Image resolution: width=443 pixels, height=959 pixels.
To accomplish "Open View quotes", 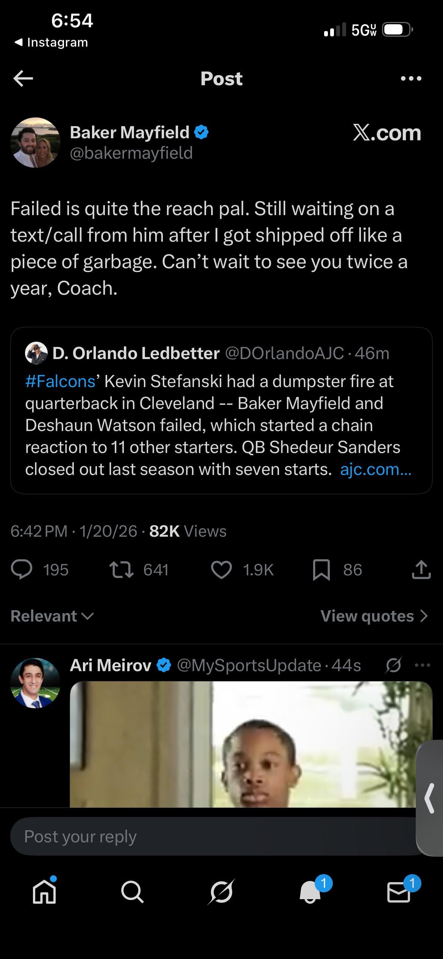I will [374, 616].
